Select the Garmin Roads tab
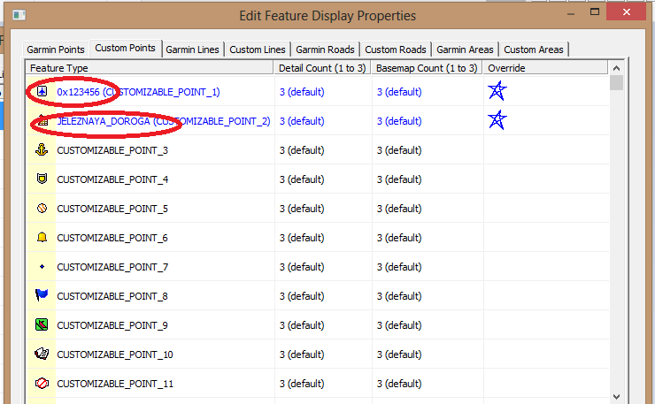This screenshot has height=404, width=655. (x=324, y=50)
